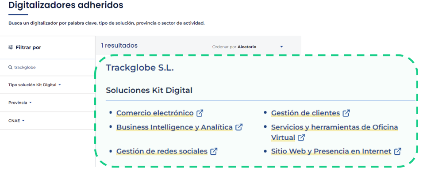
Task: Open Business Intelligence y Analítica link
Action: coord(174,127)
